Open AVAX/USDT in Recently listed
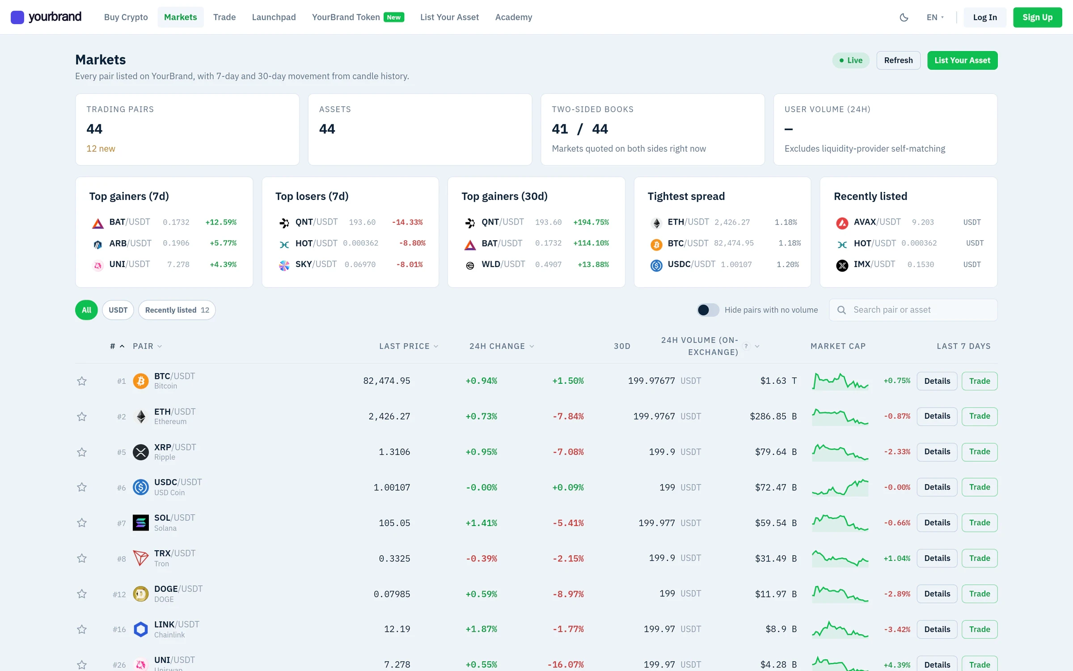The height and width of the screenshot is (671, 1073). pos(908,222)
